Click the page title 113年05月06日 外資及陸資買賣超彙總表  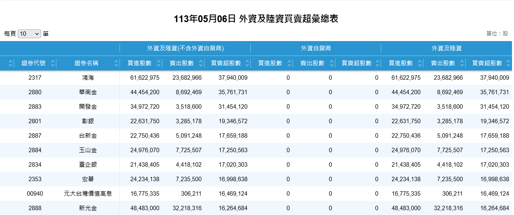pyautogui.click(x=256, y=19)
